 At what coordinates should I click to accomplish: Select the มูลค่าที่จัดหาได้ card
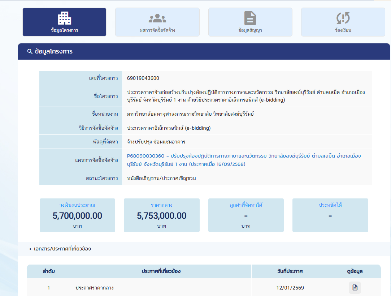246,215
